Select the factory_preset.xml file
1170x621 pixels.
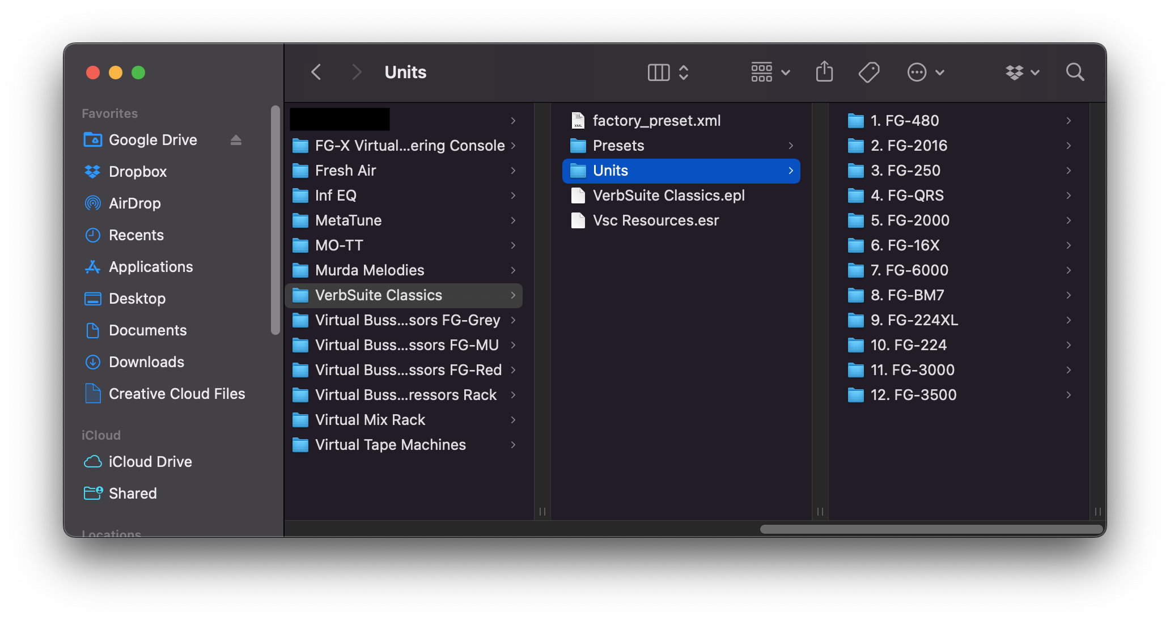point(681,121)
